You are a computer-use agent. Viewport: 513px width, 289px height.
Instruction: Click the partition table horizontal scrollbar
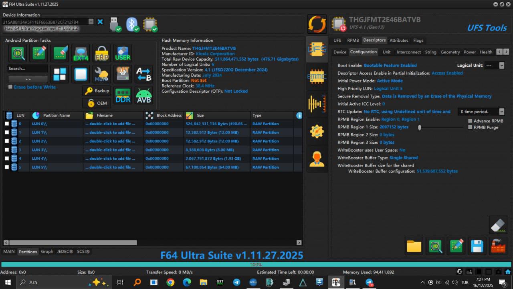pyautogui.click(x=73, y=242)
